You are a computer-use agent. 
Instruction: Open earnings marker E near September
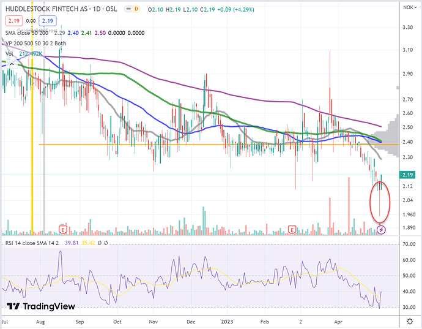pyautogui.click(x=63, y=230)
